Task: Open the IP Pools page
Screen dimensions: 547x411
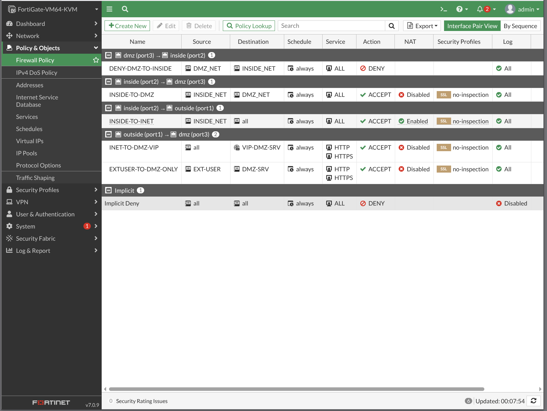Action: click(27, 153)
